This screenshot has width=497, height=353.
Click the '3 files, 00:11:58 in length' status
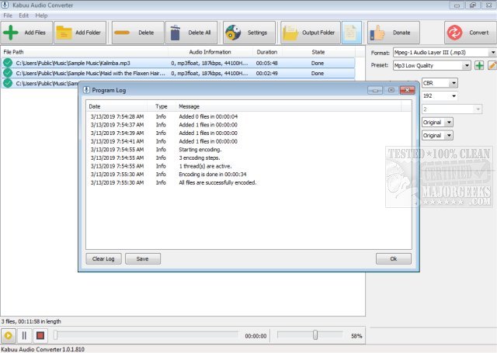click(x=31, y=321)
